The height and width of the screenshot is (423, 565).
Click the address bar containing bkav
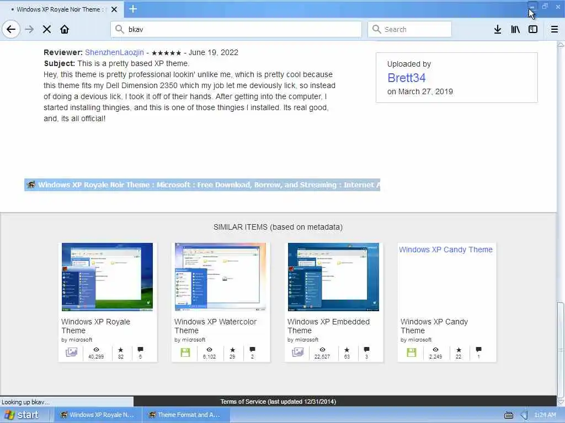coord(236,29)
